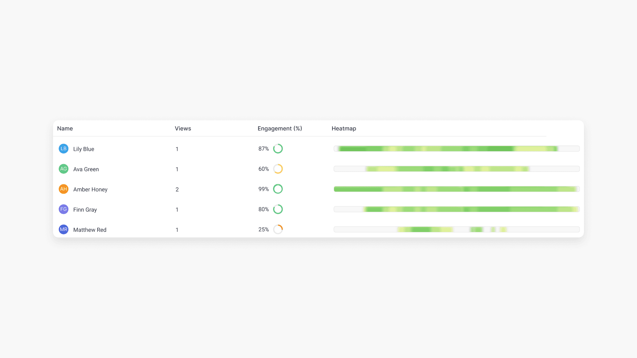Click Matthew Red's MR avatar icon
Image resolution: width=637 pixels, height=358 pixels.
pyautogui.click(x=63, y=229)
